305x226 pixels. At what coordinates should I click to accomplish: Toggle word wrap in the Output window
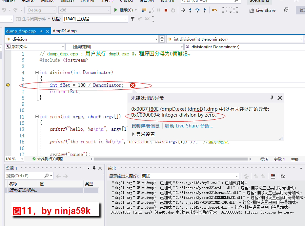[283, 176]
